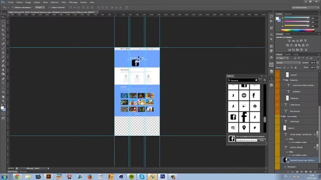
Task: Open the Filtre menu
Action: 64,2
